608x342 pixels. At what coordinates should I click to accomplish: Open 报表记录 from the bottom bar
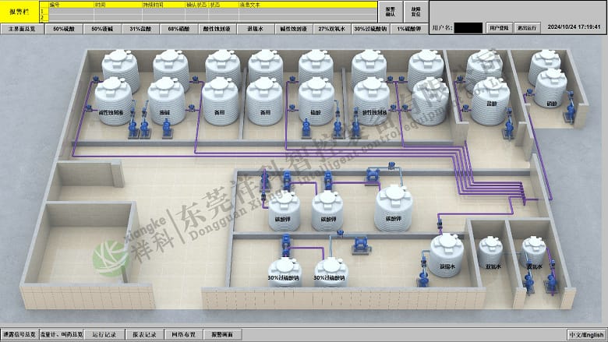pyautogui.click(x=145, y=334)
